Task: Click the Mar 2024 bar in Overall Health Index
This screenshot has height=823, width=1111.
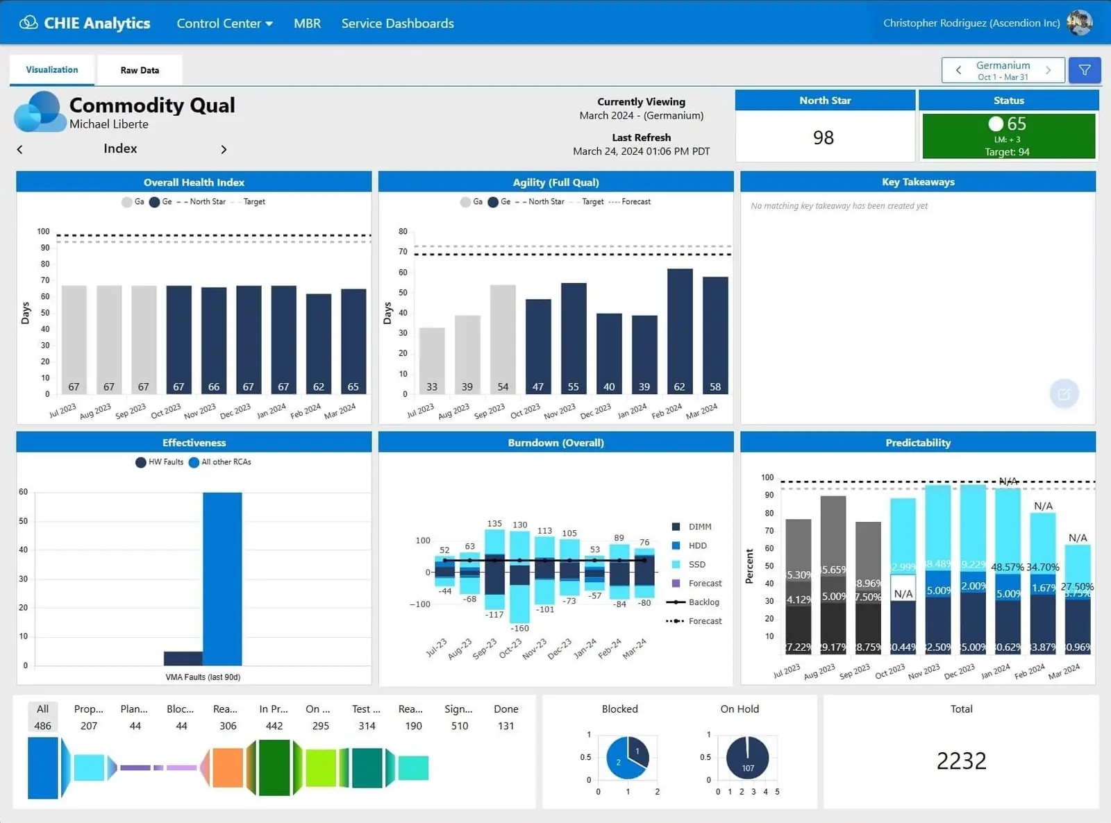Action: [x=353, y=341]
